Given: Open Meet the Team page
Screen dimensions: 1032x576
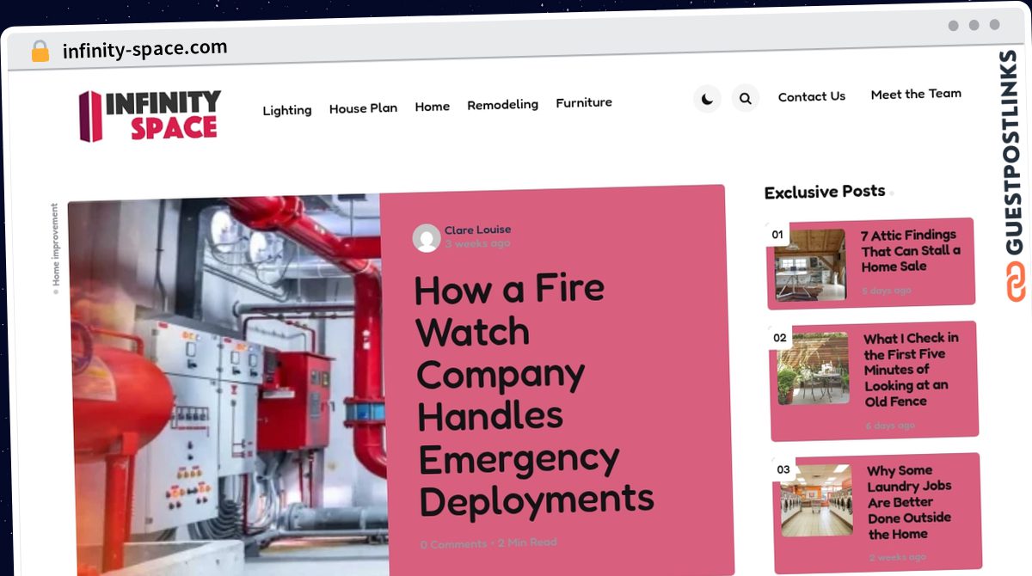Looking at the screenshot, I should pos(916,94).
